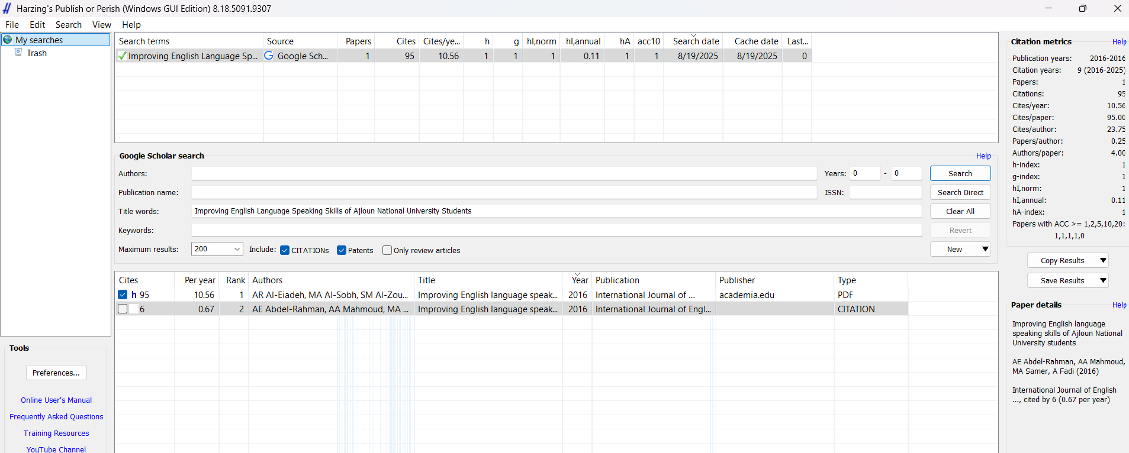Click the end Years input field
The height and width of the screenshot is (453, 1129).
click(x=906, y=173)
